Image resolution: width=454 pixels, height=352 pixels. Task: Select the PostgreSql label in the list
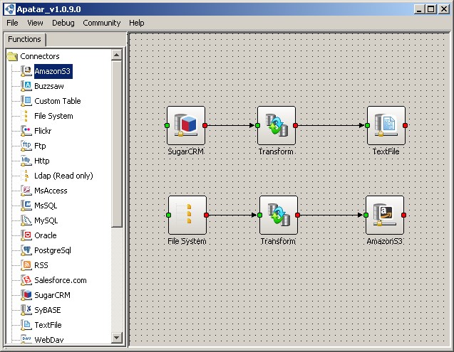(x=53, y=250)
